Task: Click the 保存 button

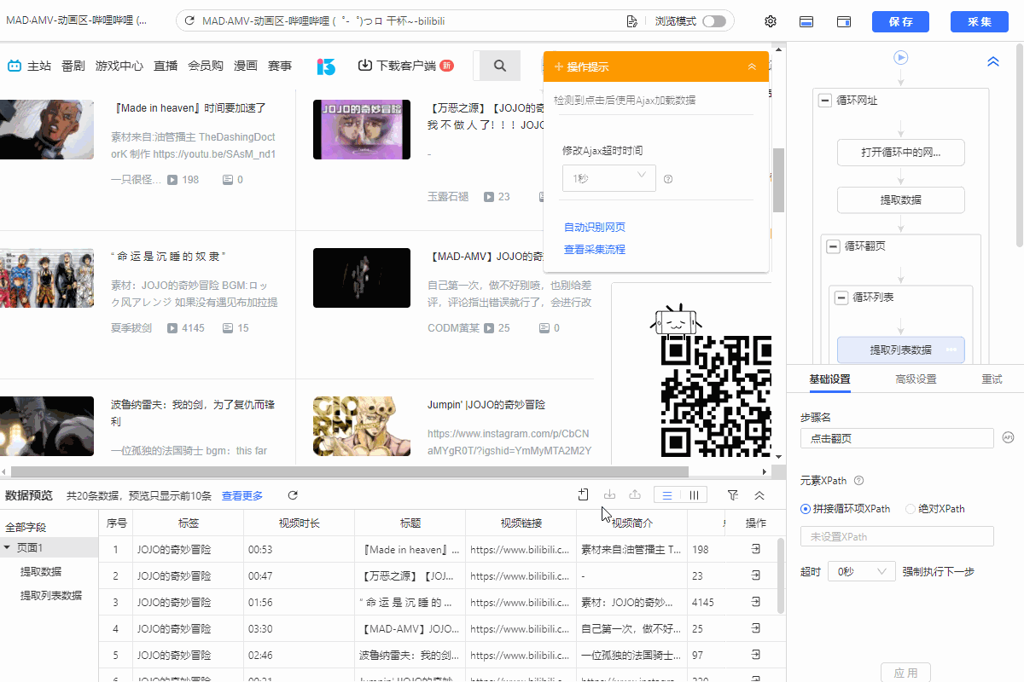Action: (x=900, y=21)
